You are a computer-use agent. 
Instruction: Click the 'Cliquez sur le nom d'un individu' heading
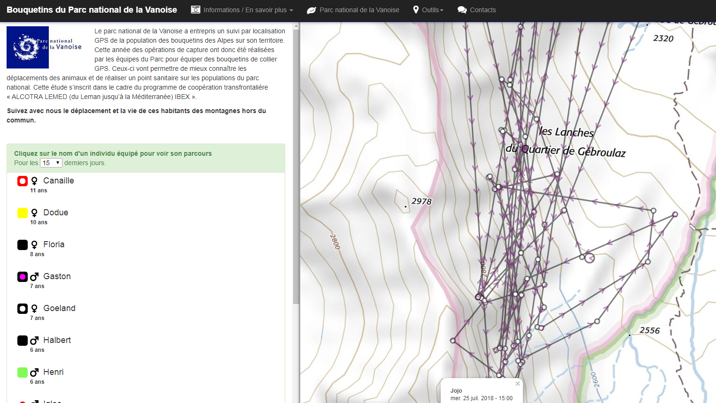click(113, 153)
